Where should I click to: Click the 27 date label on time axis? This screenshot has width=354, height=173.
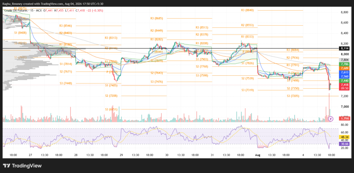pyautogui.click(x=30, y=155)
